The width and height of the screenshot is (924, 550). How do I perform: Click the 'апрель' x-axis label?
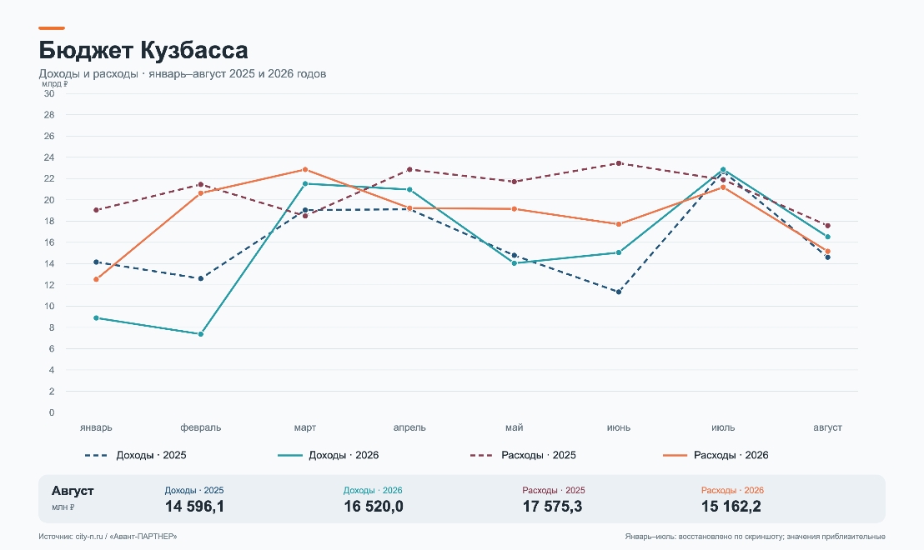pyautogui.click(x=409, y=427)
